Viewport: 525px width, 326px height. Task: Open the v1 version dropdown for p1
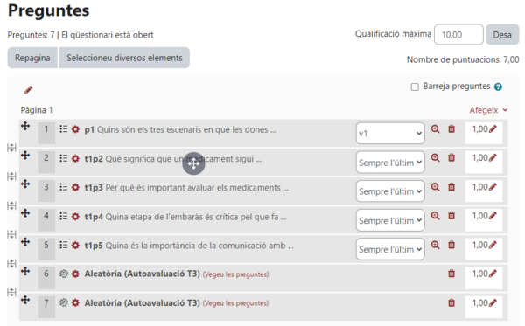coord(390,134)
